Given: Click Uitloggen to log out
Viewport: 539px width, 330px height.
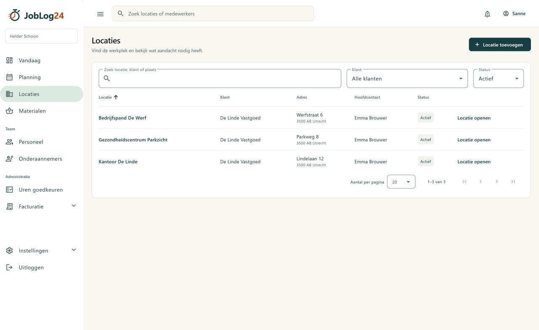Looking at the screenshot, I should point(41,268).
